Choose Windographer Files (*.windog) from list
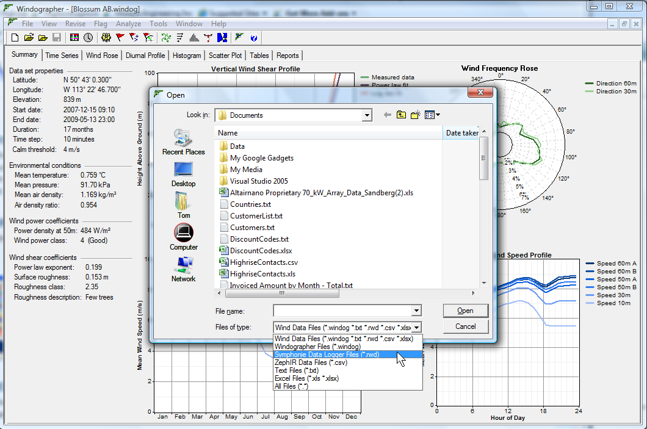 (x=349, y=347)
